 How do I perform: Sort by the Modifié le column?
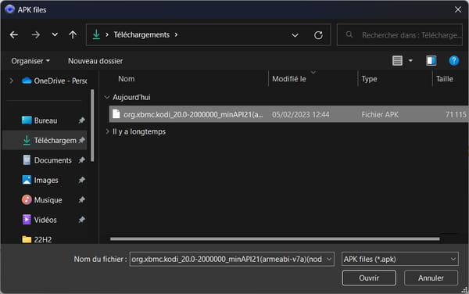[x=289, y=79]
